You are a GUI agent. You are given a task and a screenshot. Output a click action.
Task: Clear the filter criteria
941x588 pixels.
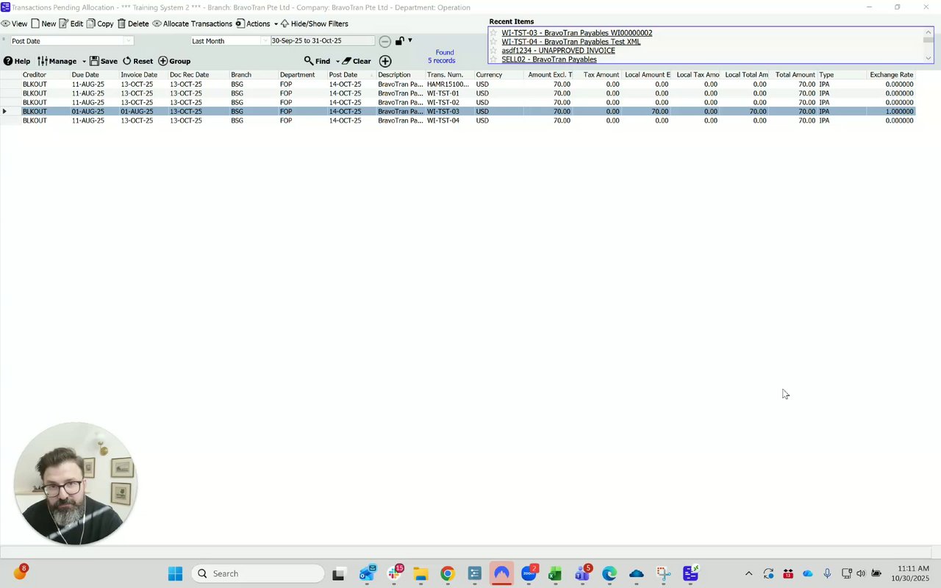[357, 61]
